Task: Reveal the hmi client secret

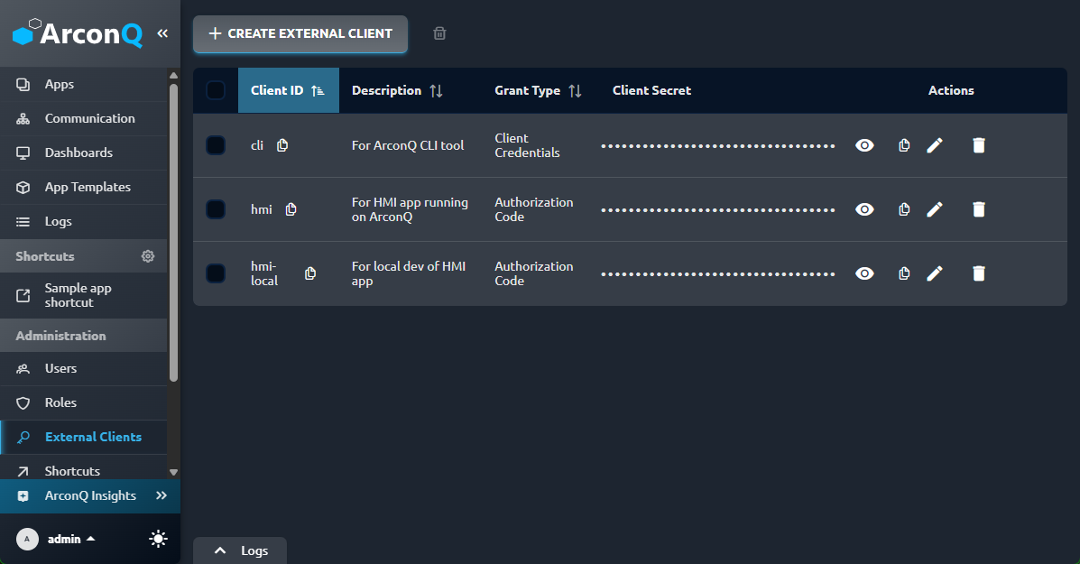Action: point(864,209)
